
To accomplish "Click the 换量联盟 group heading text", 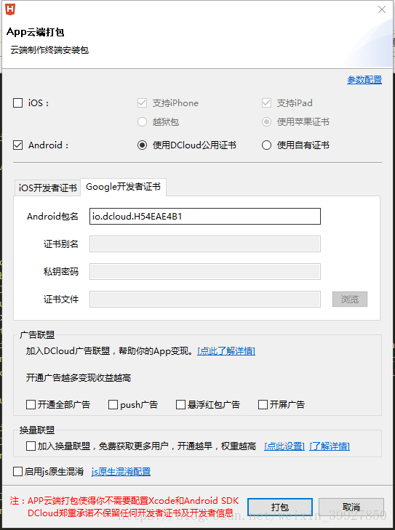I will (x=37, y=430).
